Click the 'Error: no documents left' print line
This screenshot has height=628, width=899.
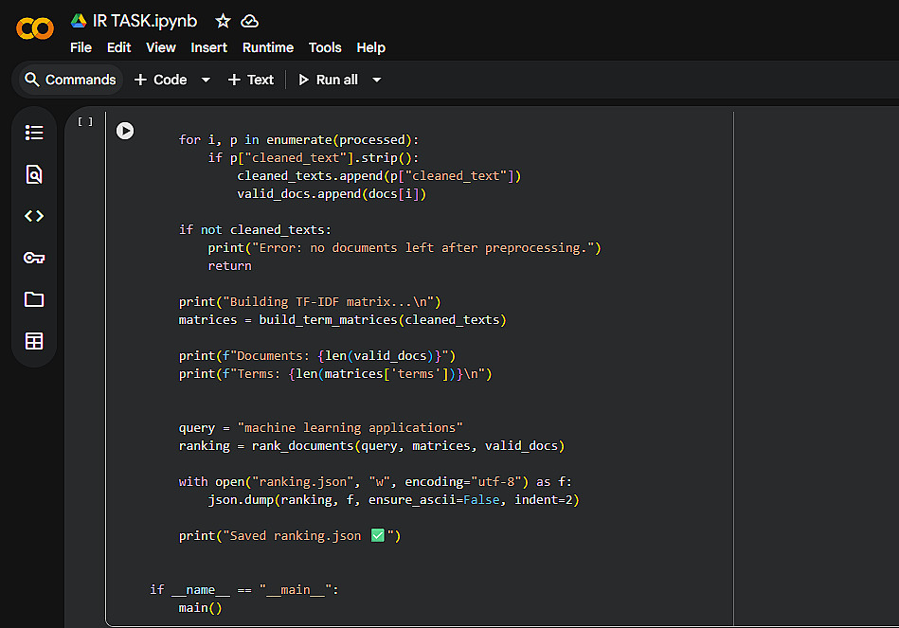(405, 248)
